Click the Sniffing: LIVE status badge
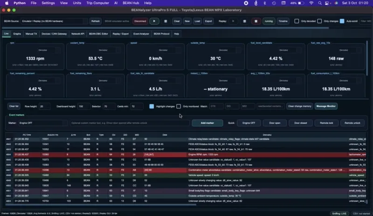 point(339,213)
